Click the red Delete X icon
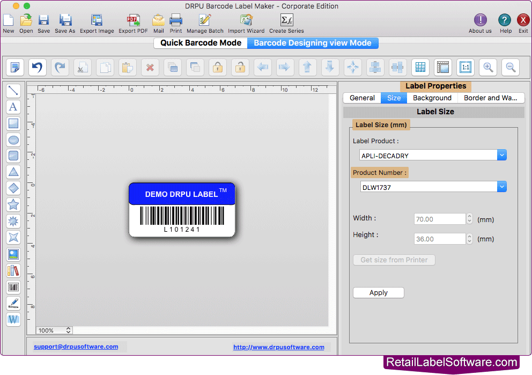 click(x=150, y=67)
